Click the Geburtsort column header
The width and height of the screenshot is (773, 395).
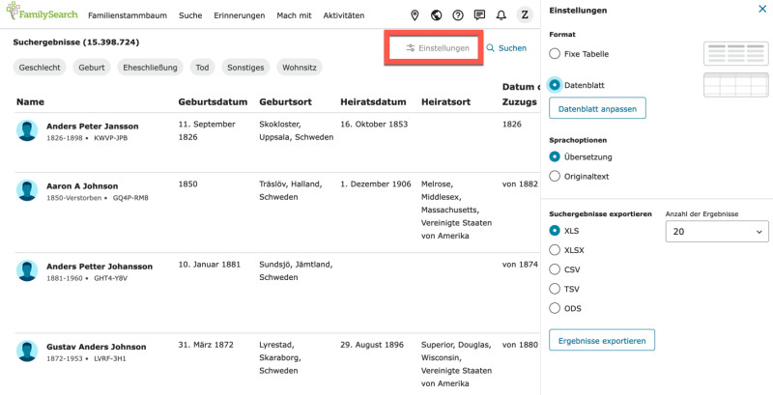(x=285, y=102)
